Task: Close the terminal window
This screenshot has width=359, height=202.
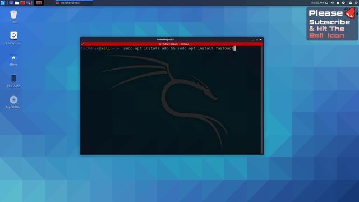Action: click(261, 40)
